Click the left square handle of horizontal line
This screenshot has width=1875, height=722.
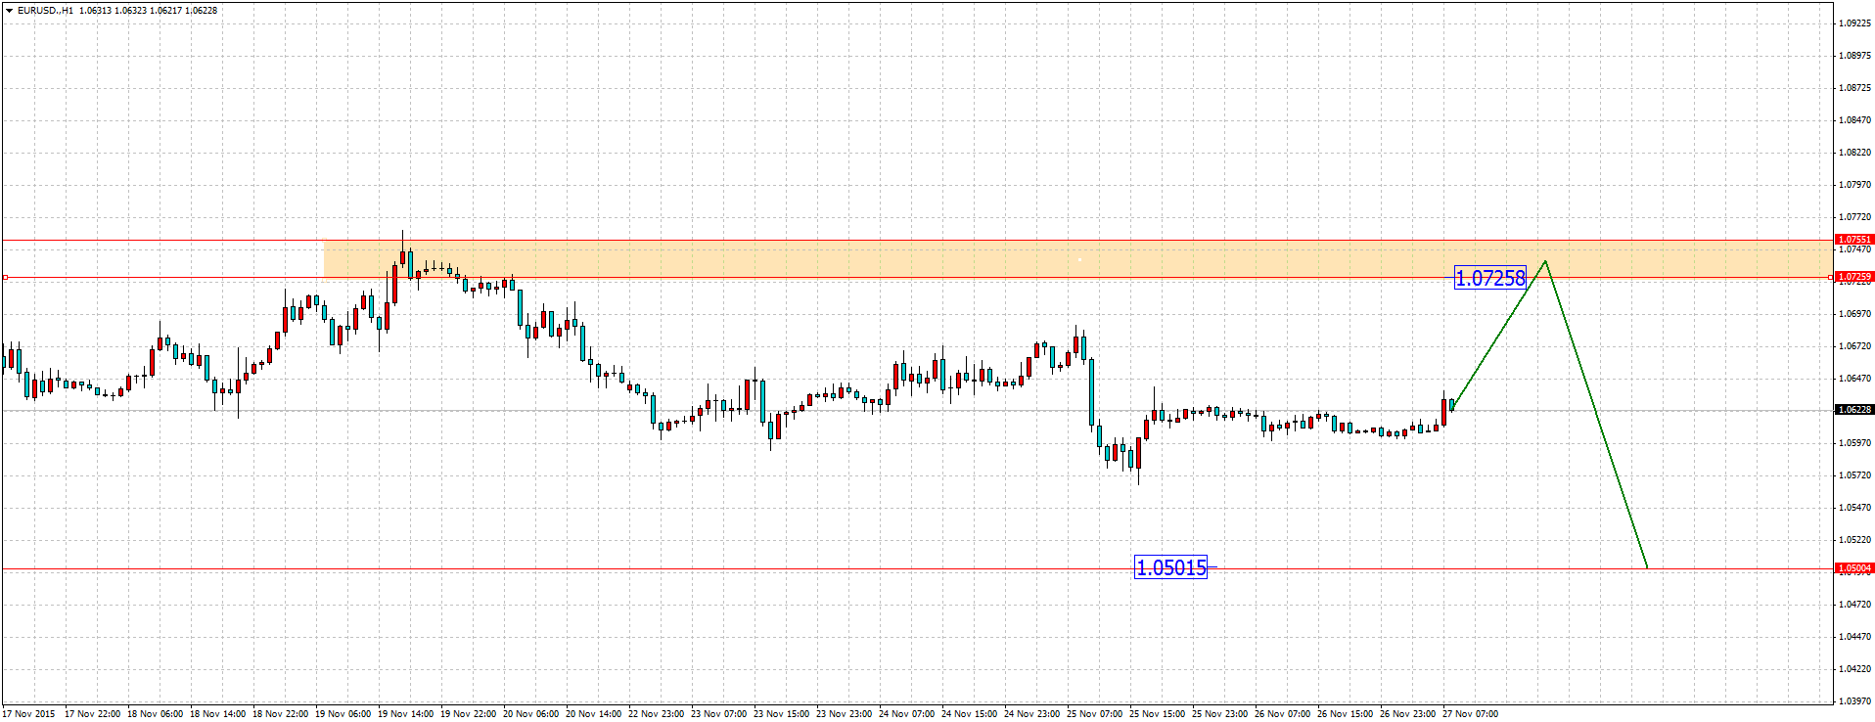click(5, 278)
